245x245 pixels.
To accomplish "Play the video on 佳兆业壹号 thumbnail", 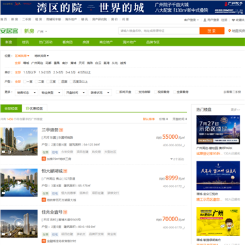I will tap(19, 224).
